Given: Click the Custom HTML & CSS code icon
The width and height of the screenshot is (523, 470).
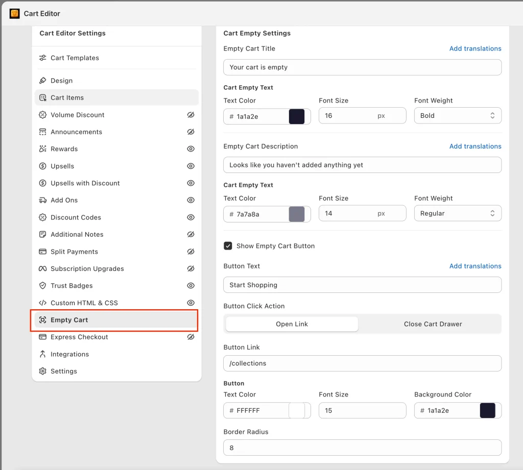Looking at the screenshot, I should pyautogui.click(x=43, y=303).
